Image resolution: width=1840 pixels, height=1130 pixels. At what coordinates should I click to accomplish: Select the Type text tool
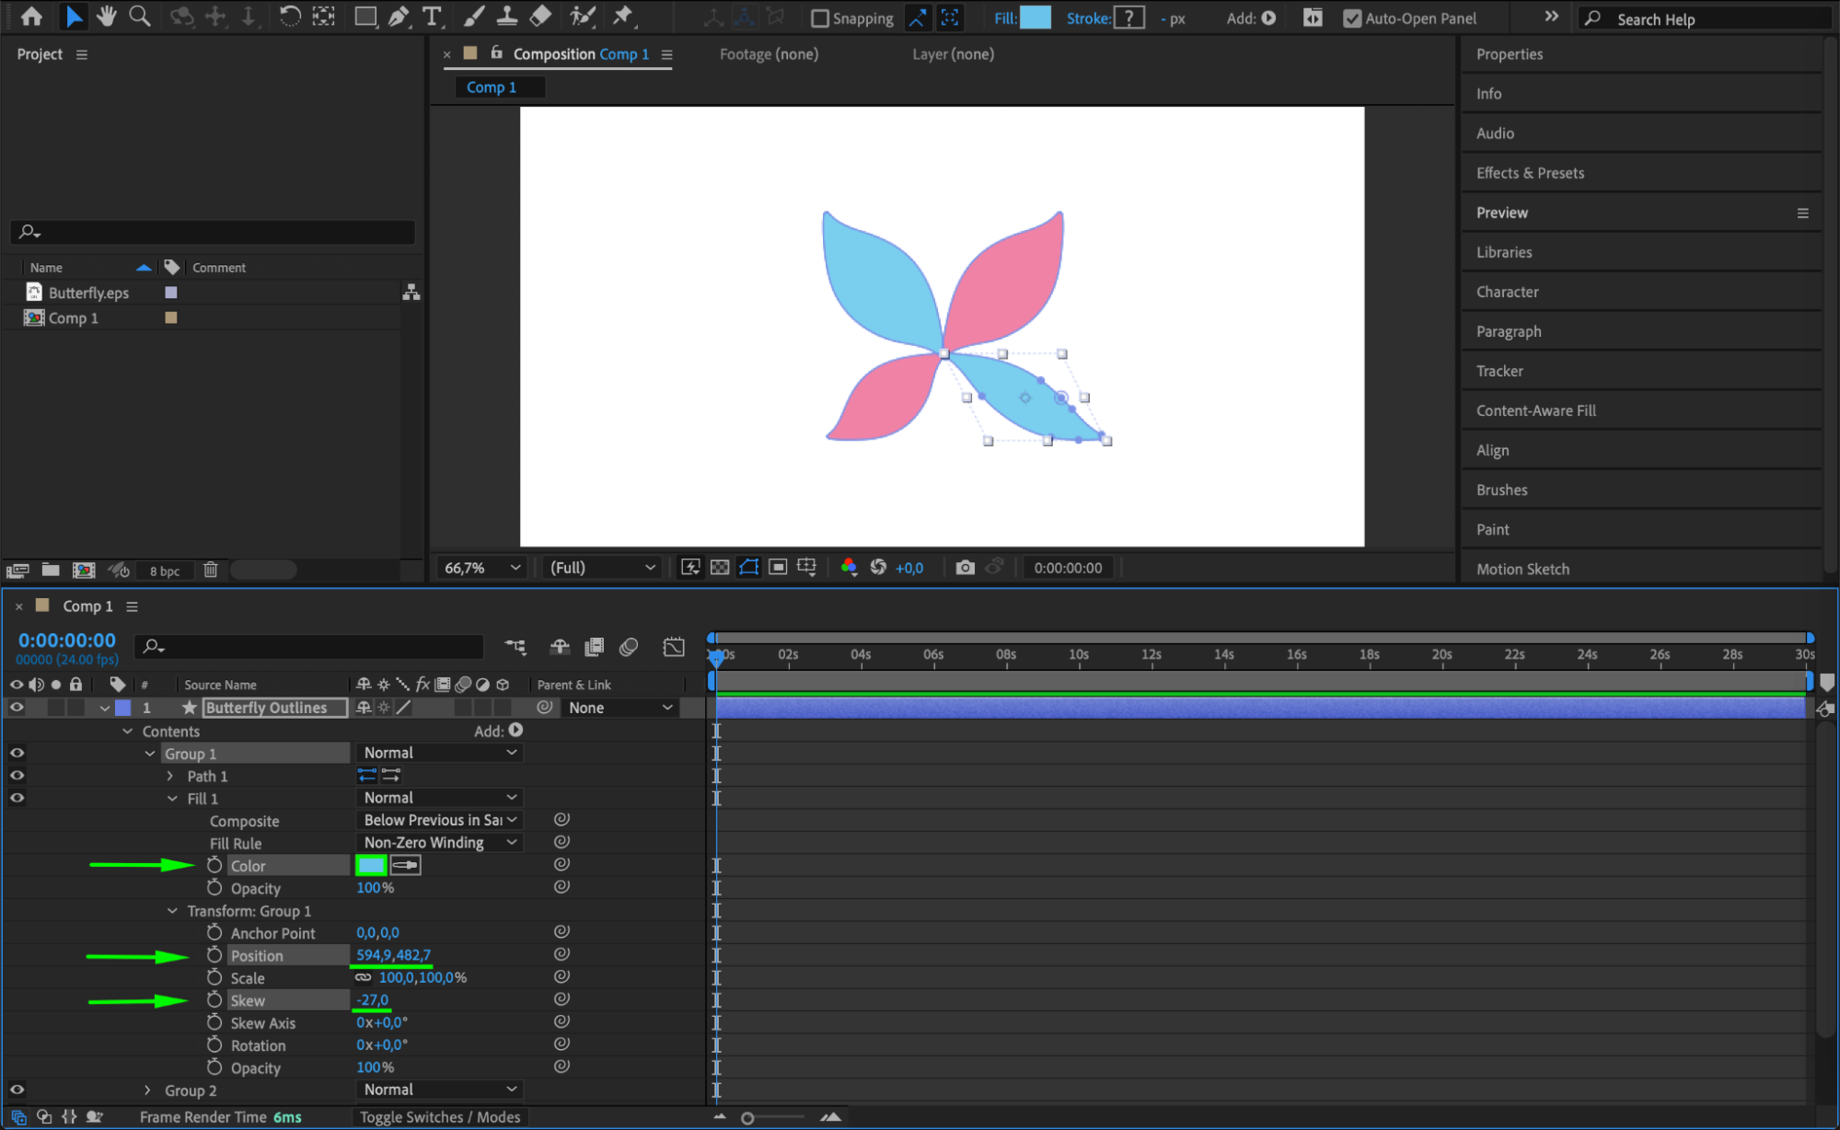[431, 17]
